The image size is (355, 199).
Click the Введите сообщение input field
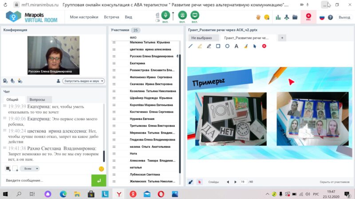[47, 180]
